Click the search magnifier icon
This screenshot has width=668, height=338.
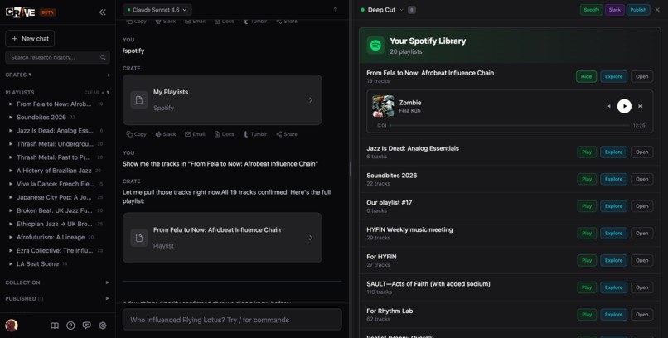coord(103,57)
